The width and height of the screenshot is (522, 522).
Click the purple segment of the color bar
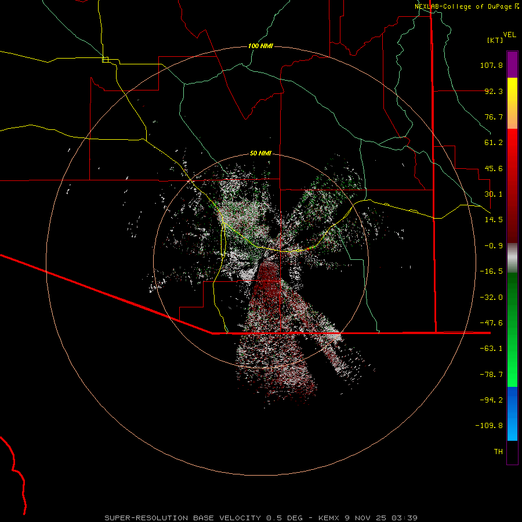click(512, 64)
